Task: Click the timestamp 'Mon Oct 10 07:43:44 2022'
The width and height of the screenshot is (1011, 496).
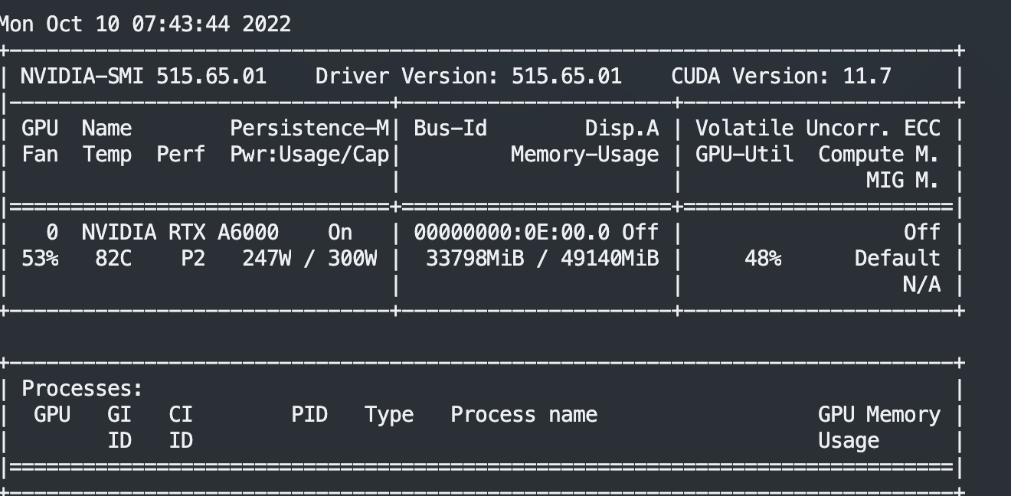Action: click(145, 24)
